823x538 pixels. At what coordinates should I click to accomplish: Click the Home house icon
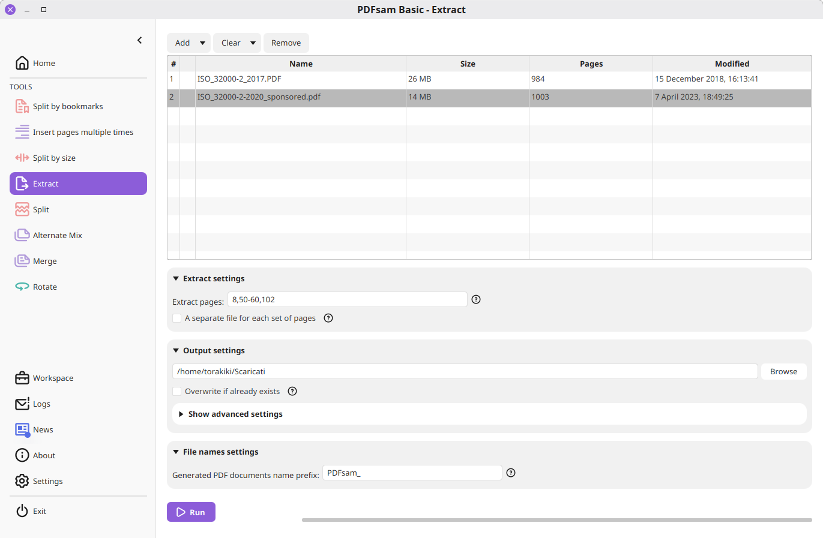pos(22,63)
